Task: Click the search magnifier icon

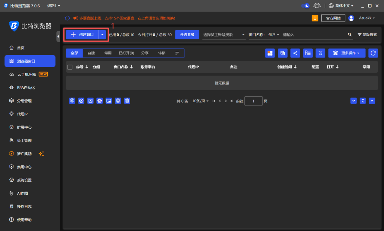Action: coord(350,34)
